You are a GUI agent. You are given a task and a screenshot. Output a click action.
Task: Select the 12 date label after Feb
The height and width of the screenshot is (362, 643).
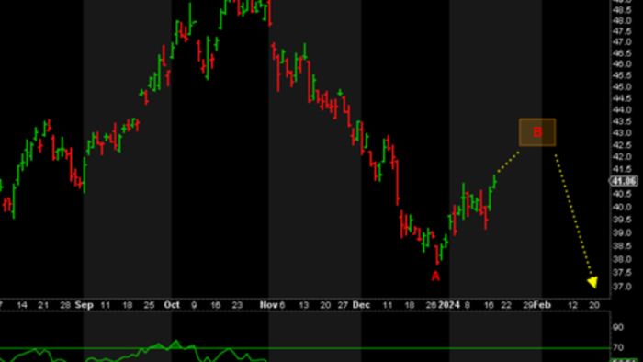[572, 305]
